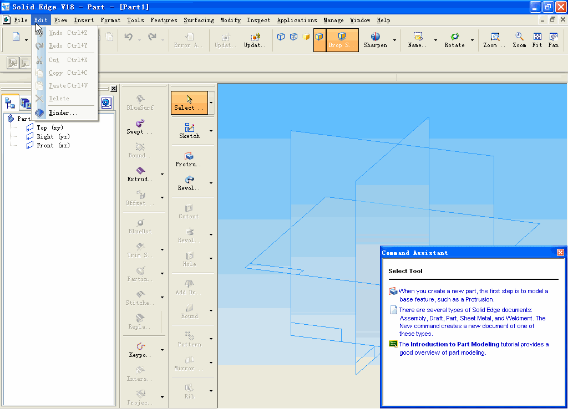Click the Sharpen tool
The height and width of the screenshot is (409, 568).
(x=376, y=40)
